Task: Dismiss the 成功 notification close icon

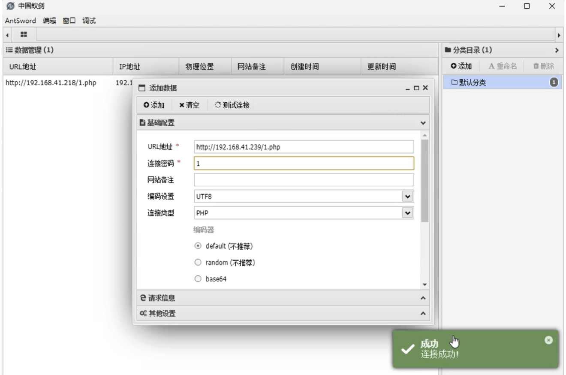Action: click(x=548, y=339)
